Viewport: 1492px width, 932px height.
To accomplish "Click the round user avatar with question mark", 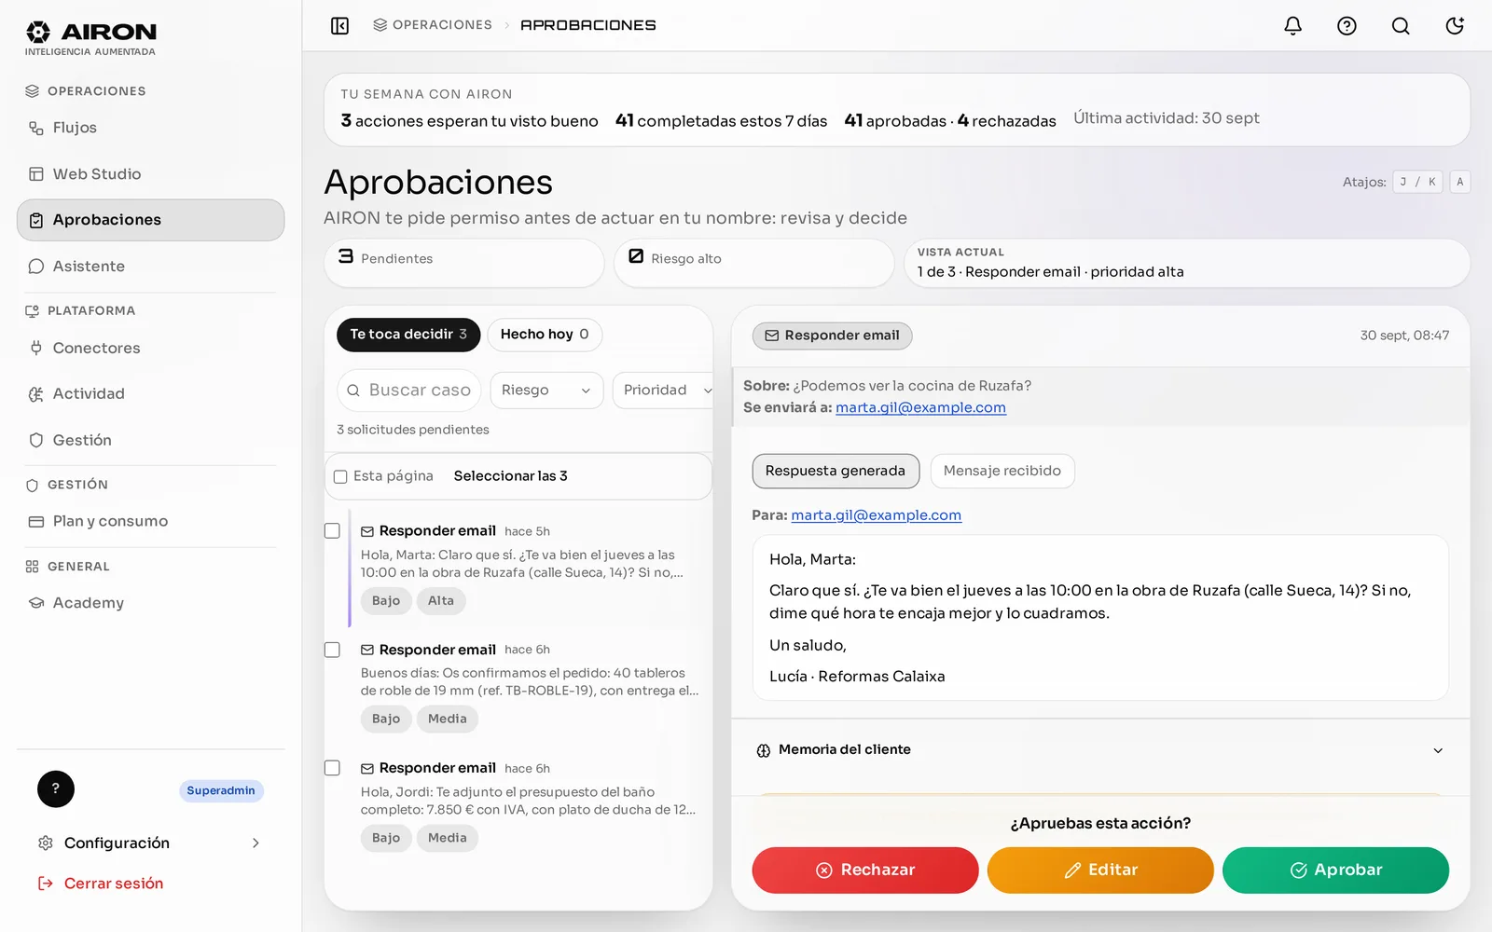I will click(x=56, y=789).
